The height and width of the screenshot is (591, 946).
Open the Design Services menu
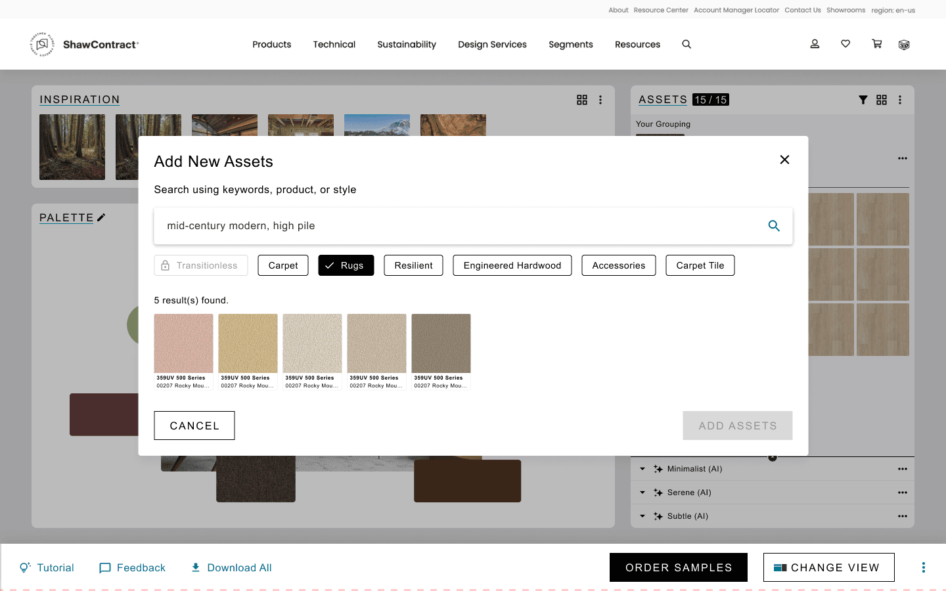click(x=493, y=45)
